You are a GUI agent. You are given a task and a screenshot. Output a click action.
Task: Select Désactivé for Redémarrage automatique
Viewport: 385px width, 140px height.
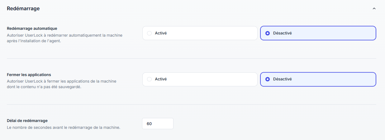click(x=318, y=33)
